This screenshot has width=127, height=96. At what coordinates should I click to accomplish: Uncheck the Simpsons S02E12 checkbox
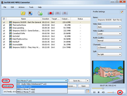tap(4, 47)
